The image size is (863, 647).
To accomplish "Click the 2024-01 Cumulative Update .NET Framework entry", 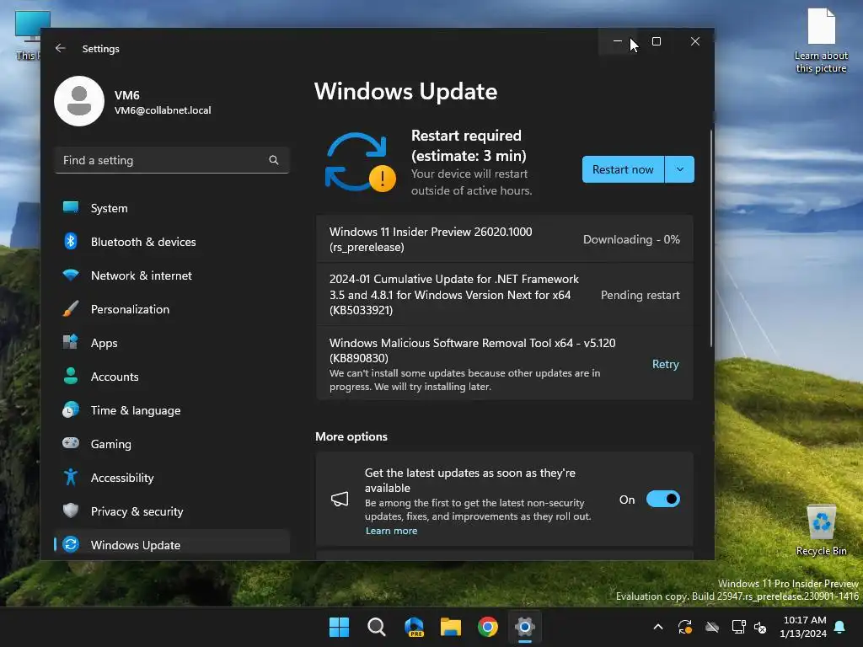I will click(504, 294).
